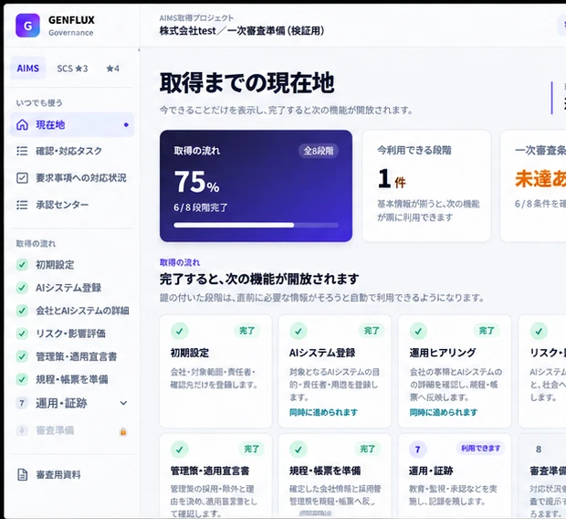Viewport: 566px width, 519px height.
Task: Click the 承認センター list icon
Action: point(22,205)
